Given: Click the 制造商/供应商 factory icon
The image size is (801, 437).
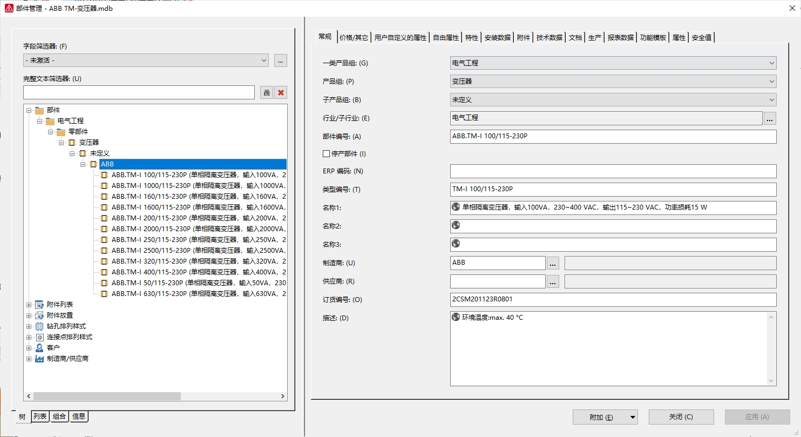Looking at the screenshot, I should pyautogui.click(x=39, y=359).
